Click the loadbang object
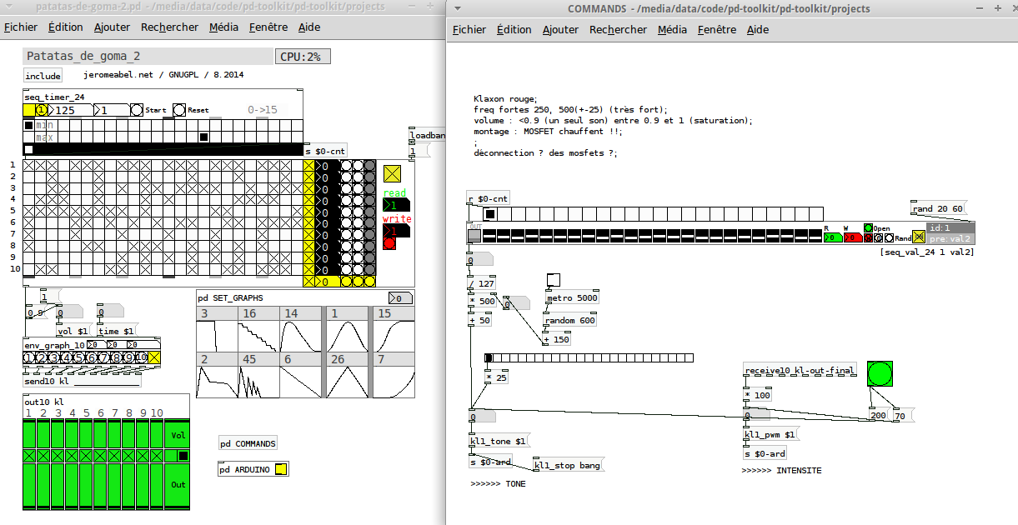 pos(428,135)
